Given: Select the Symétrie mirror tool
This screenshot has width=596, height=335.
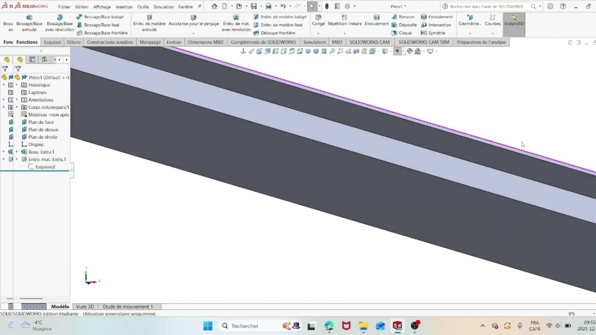Looking at the screenshot, I should coord(433,33).
